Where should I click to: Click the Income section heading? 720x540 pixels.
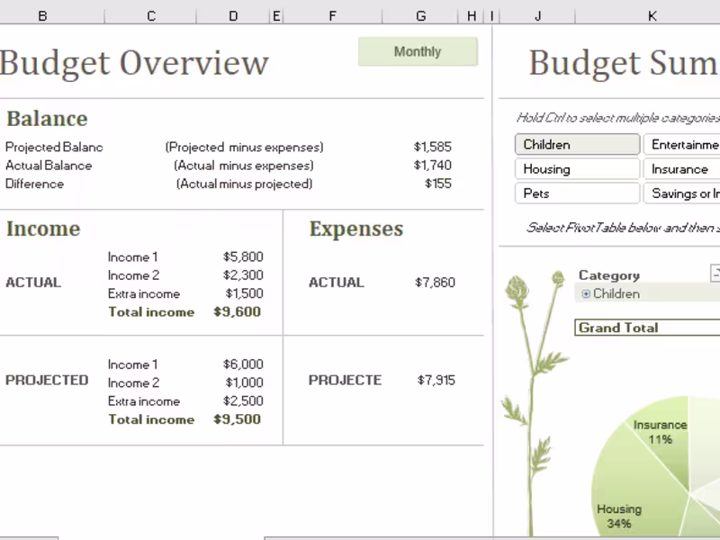[x=43, y=229]
